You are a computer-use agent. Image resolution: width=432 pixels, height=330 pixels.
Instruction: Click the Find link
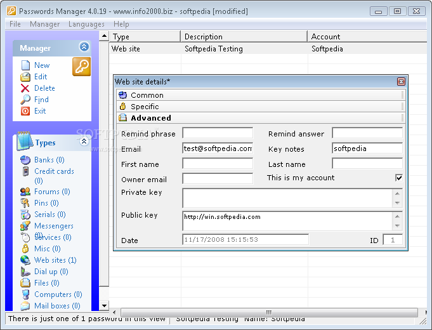point(41,100)
